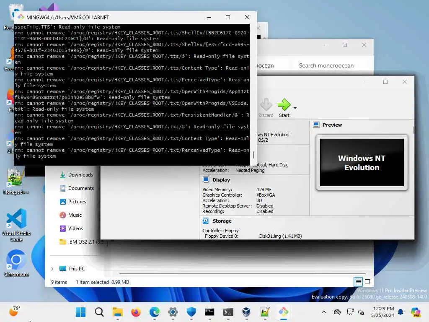This screenshot has height=322, width=429.
Task: Open Chromium desktop shortcut
Action: pos(16,263)
